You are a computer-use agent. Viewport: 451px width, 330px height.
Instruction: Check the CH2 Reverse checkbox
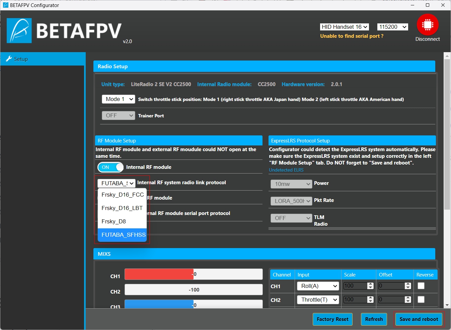coord(421,300)
